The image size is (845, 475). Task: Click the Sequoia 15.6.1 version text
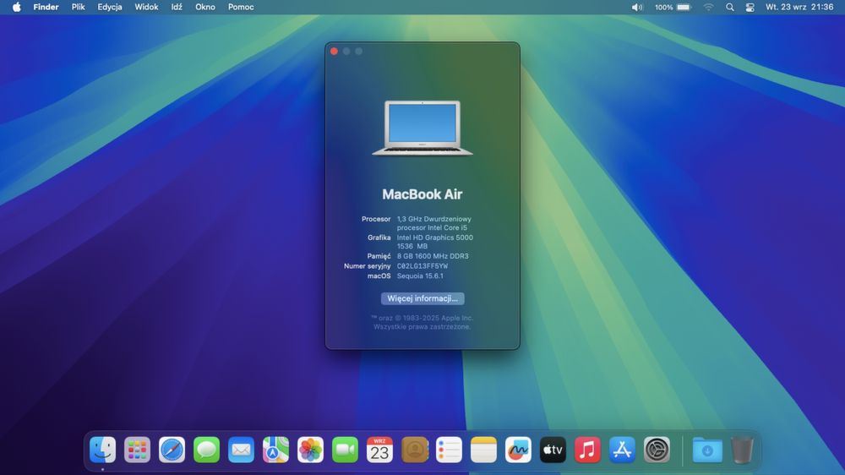pos(420,276)
